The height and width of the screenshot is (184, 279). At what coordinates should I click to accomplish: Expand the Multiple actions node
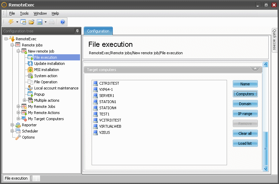tap(25, 100)
